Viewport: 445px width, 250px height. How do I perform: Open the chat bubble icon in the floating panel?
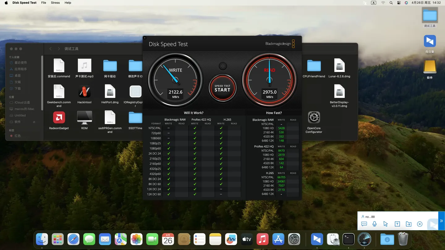click(364, 224)
